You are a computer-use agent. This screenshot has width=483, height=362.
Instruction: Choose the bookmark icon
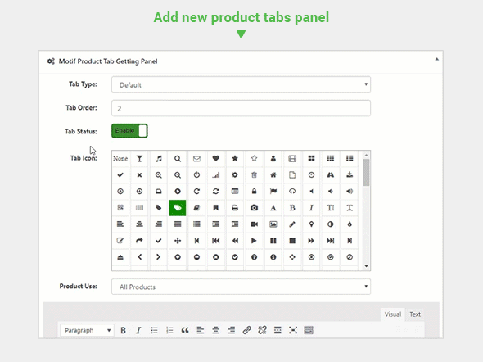(x=215, y=208)
